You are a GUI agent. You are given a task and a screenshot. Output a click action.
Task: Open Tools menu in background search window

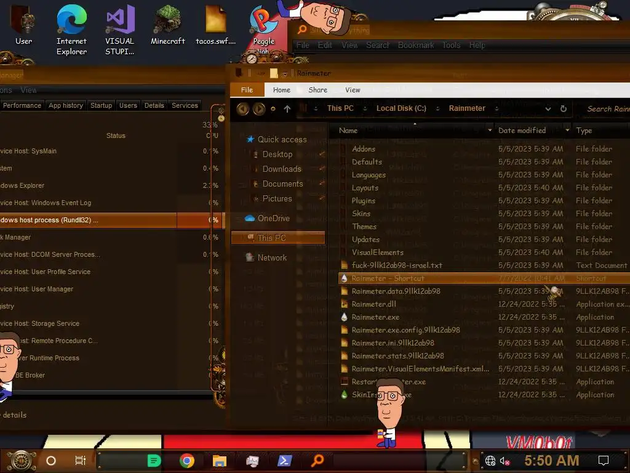click(451, 46)
